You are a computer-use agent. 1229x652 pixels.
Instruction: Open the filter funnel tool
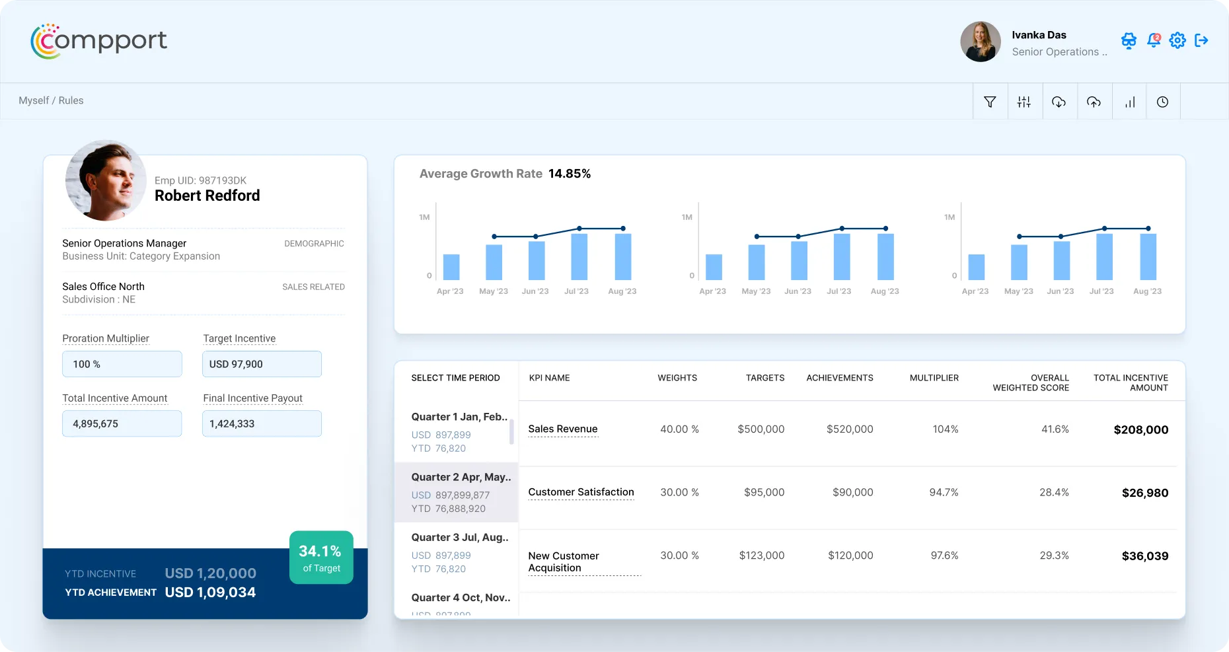(990, 102)
